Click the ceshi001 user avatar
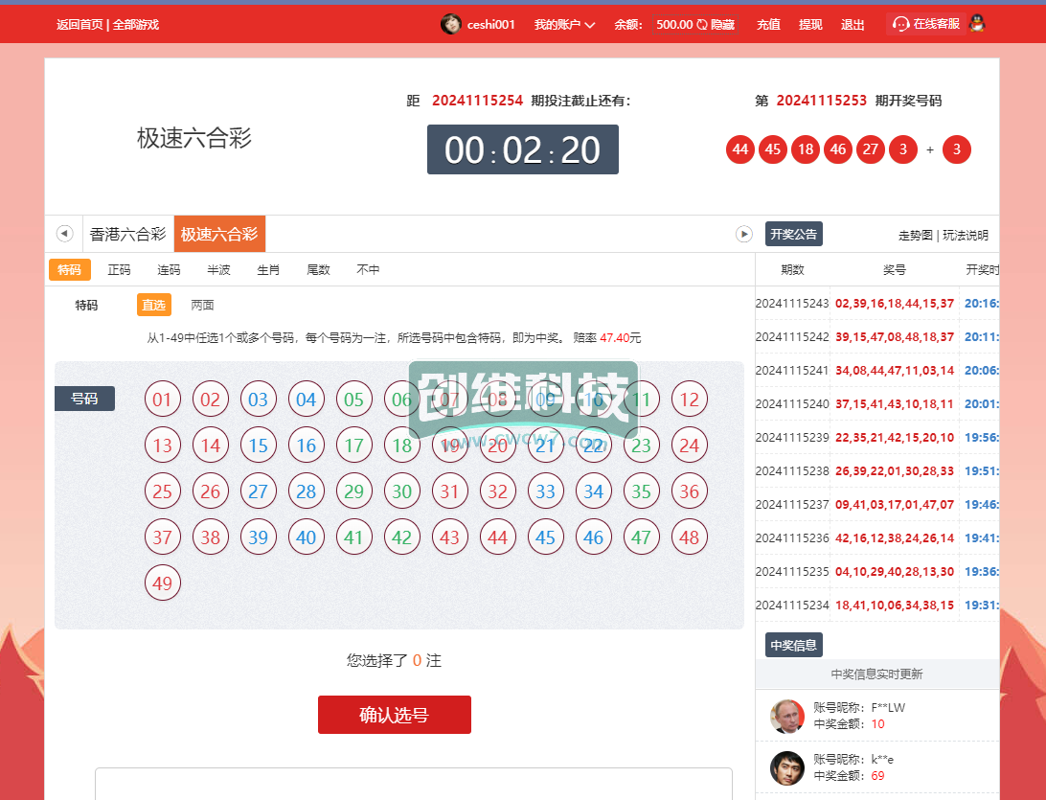The width and height of the screenshot is (1046, 800). [x=451, y=24]
